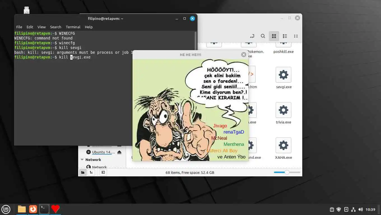The height and width of the screenshot is (215, 381).
Task: Close the HE HE HE!!!! popup window
Action: 244,55
